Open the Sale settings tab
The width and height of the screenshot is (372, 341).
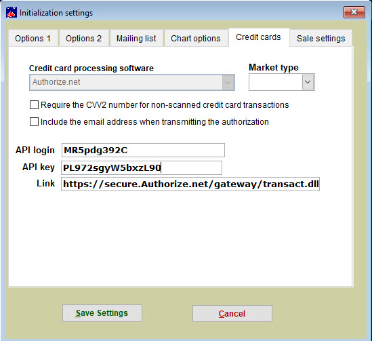321,39
